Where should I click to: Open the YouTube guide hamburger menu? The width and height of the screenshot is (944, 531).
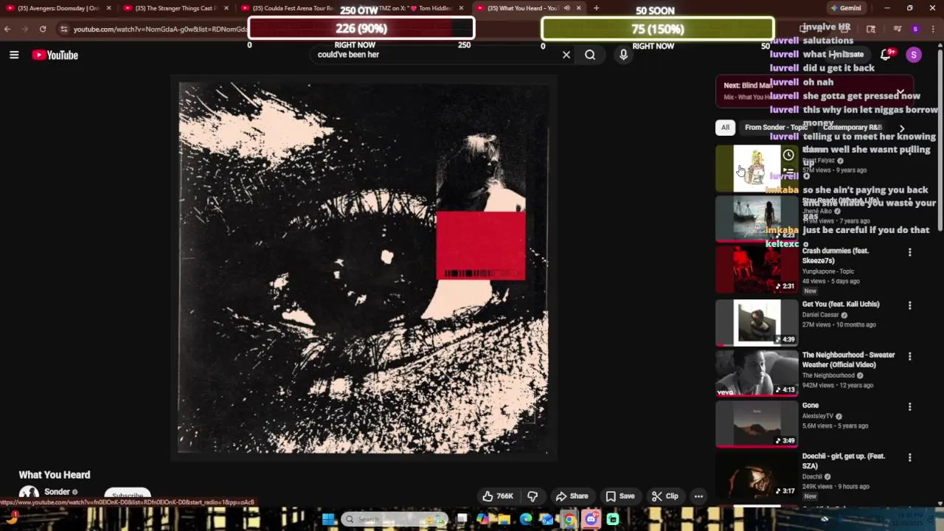point(14,55)
